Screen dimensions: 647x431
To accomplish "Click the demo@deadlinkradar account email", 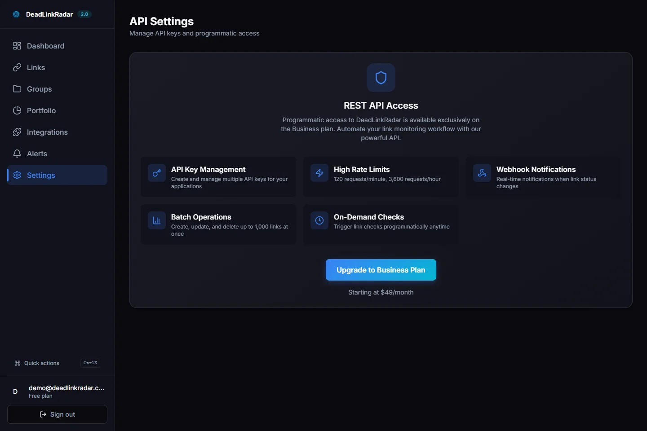I will (x=66, y=388).
